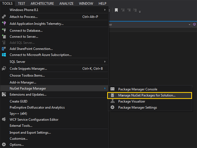
Task: Click the SharePoint connection icon
Action: click(4, 49)
